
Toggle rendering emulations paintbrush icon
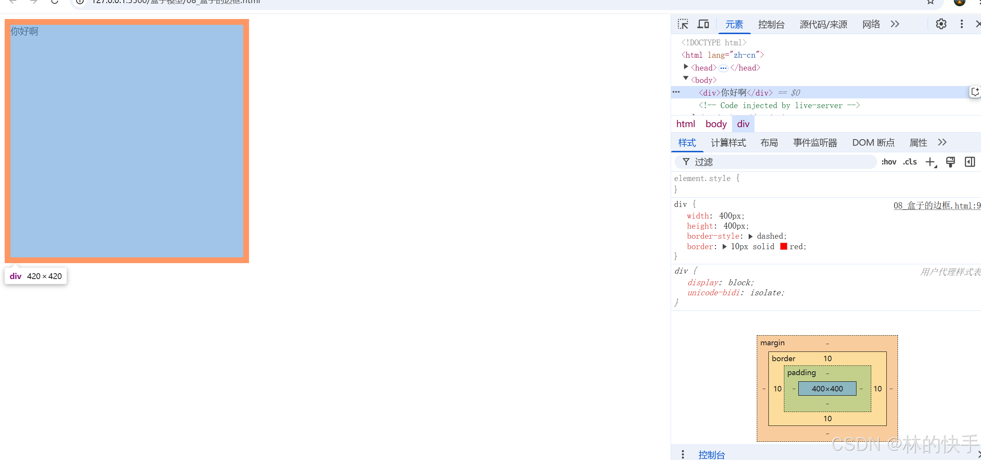(950, 162)
